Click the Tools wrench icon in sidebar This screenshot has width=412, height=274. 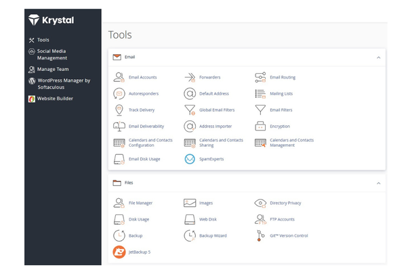tap(32, 40)
